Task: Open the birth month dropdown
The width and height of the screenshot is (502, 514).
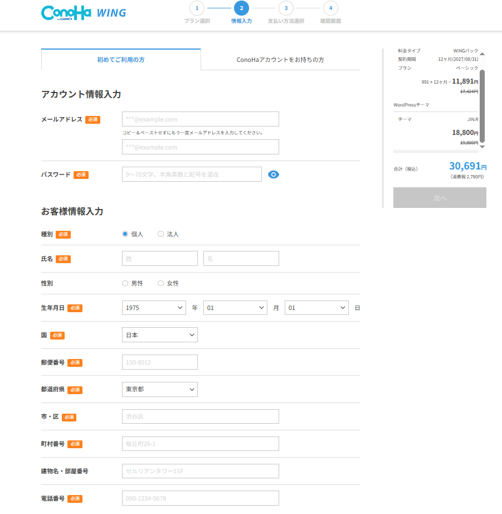Action: tap(235, 308)
